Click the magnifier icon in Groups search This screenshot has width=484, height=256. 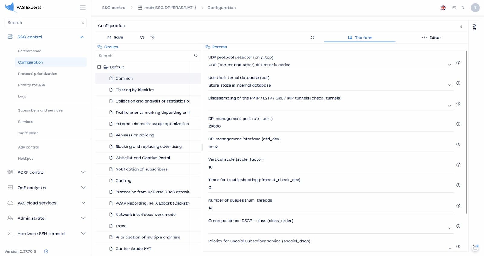(196, 56)
